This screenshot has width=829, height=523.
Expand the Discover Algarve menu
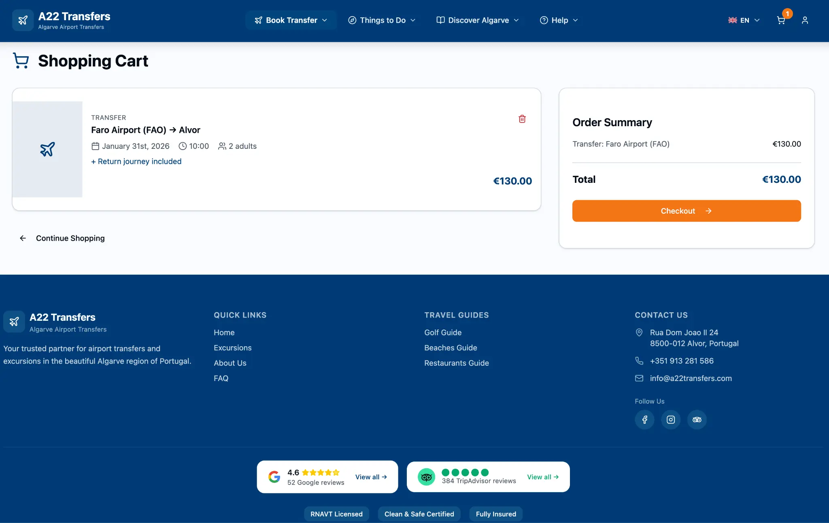(x=477, y=20)
